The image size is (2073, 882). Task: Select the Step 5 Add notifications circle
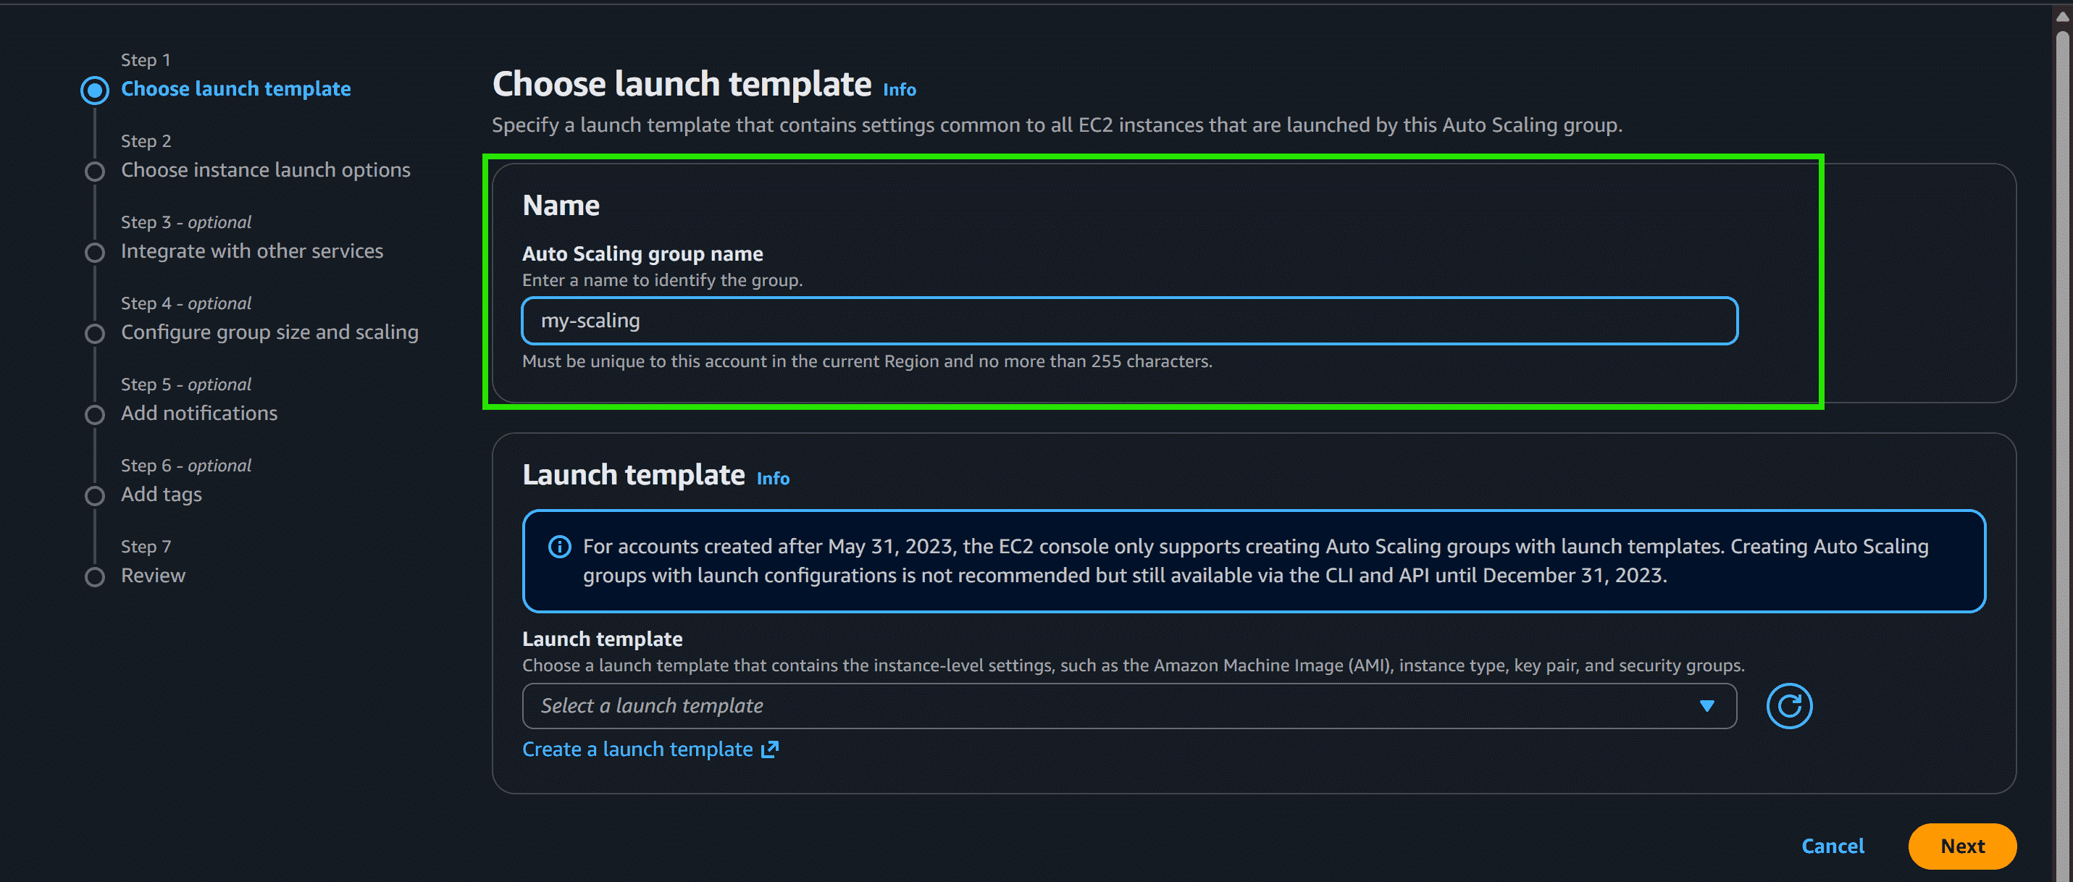(95, 414)
